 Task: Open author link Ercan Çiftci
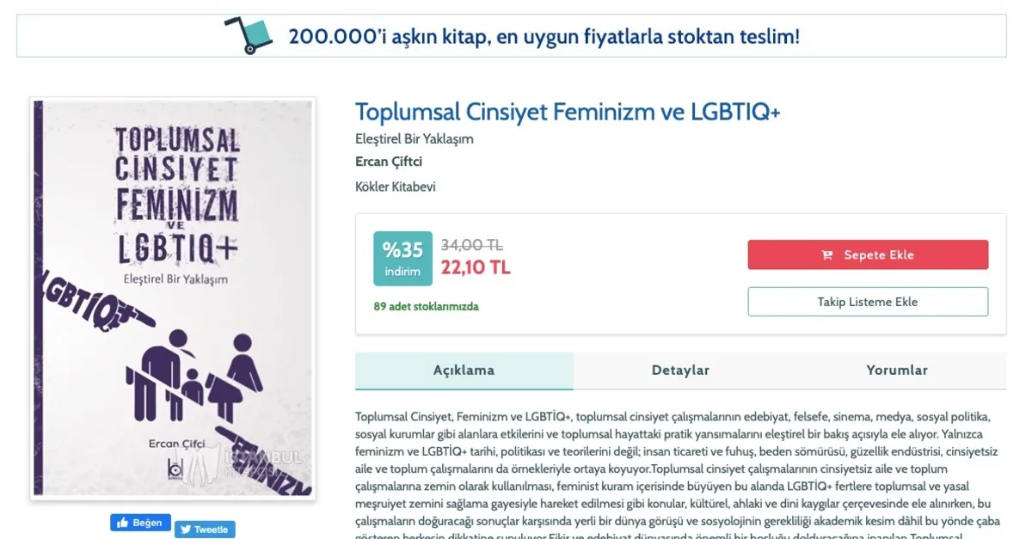pyautogui.click(x=389, y=162)
